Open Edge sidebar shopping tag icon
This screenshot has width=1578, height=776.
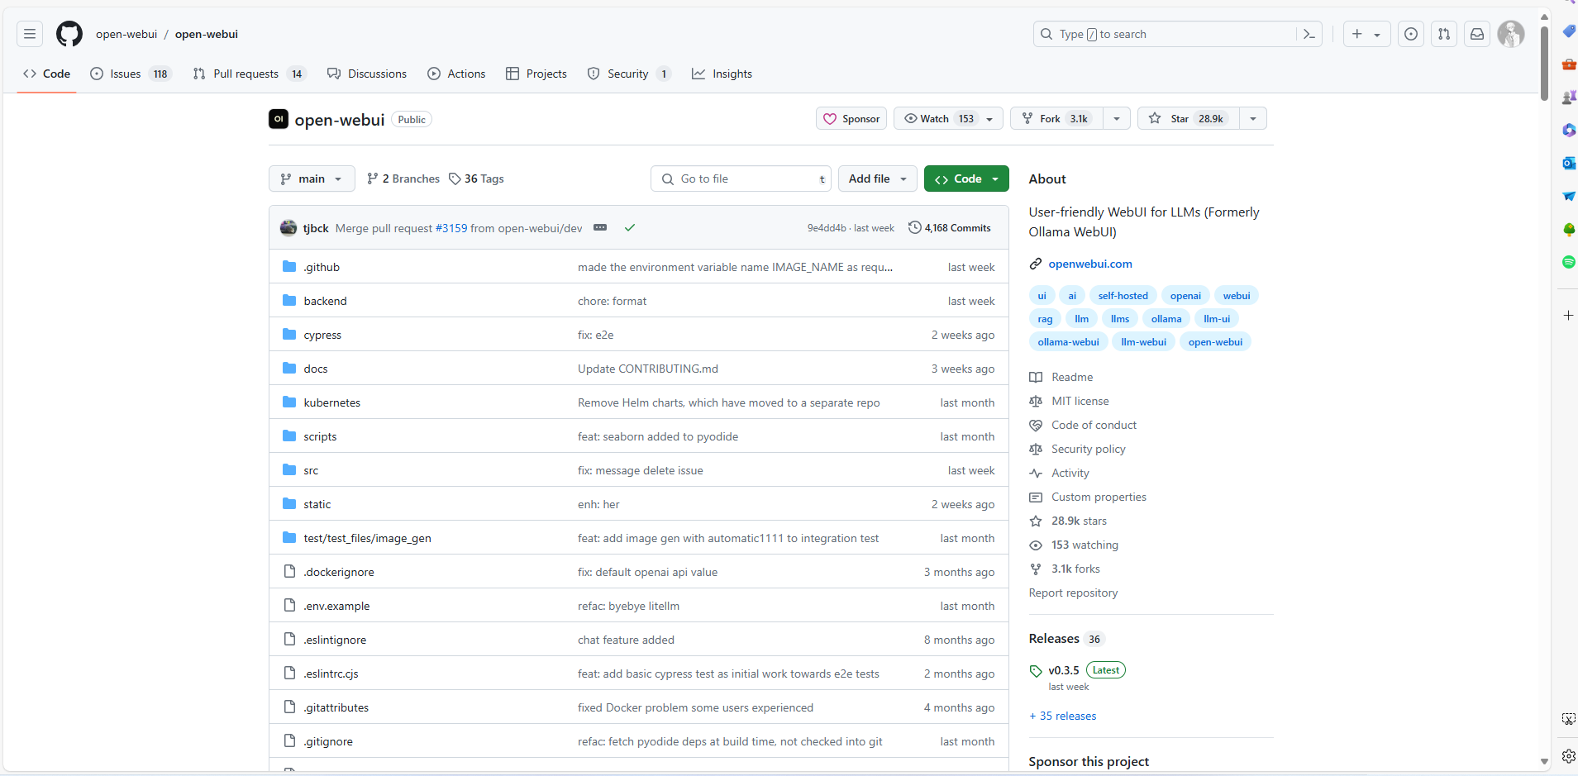(x=1568, y=31)
